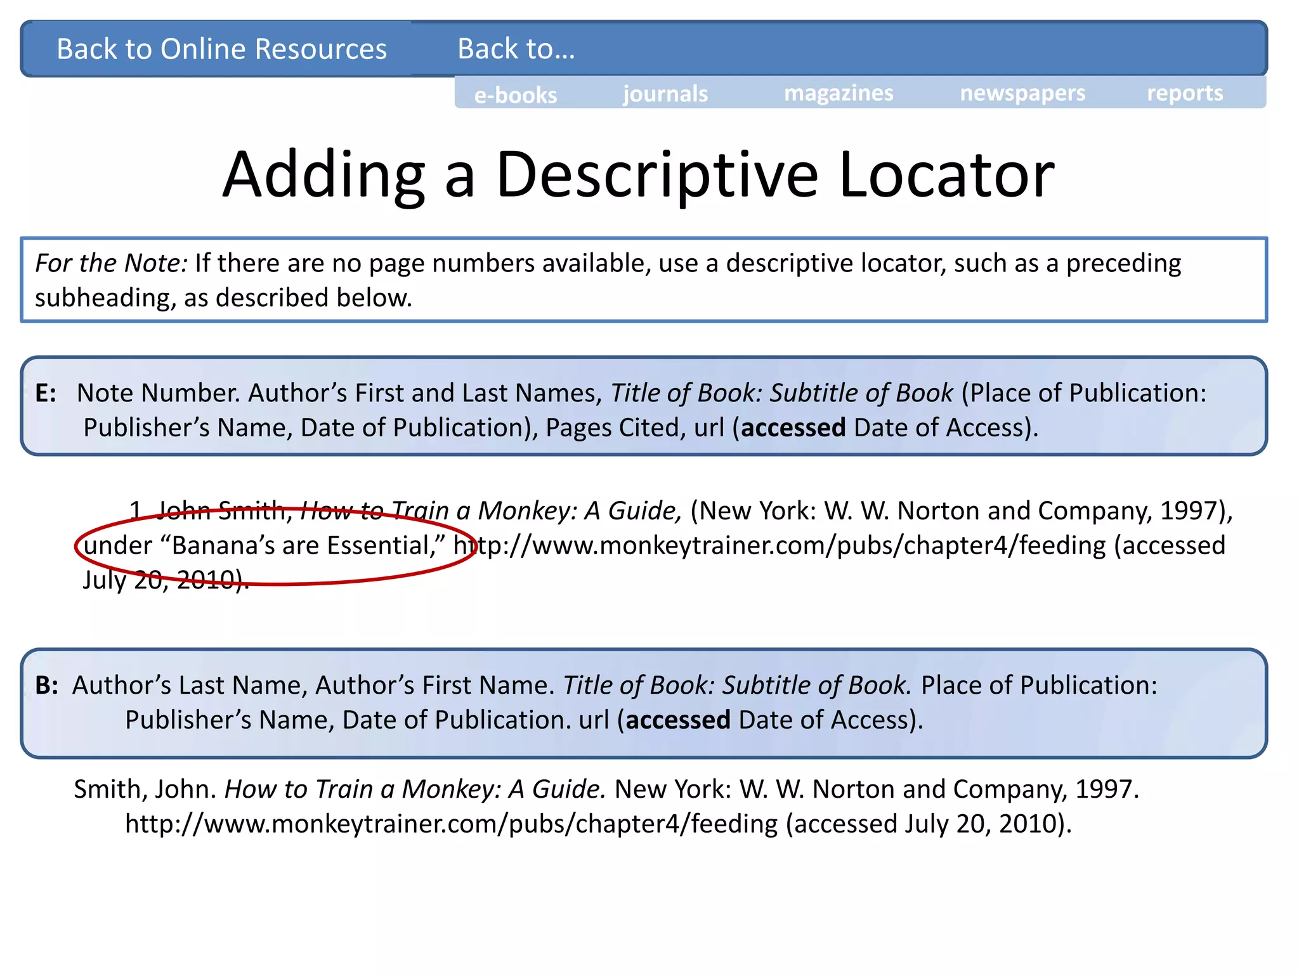Click the monkeytrainer URL in the example note

pyautogui.click(x=780, y=545)
